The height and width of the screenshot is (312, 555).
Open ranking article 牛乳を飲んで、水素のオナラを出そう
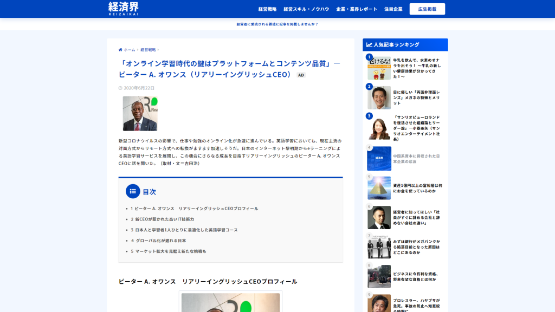coord(417,68)
